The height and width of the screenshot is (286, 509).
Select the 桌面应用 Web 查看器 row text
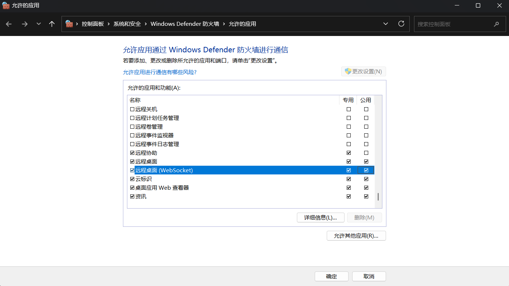[x=162, y=188]
